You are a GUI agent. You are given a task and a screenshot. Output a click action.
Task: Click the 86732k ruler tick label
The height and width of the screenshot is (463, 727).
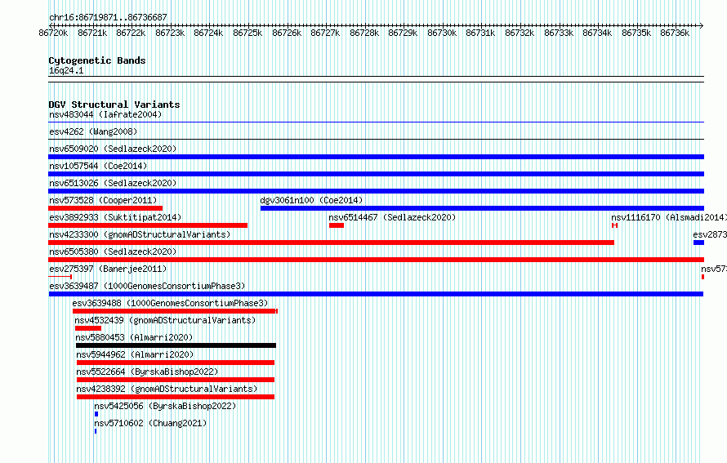pos(520,33)
